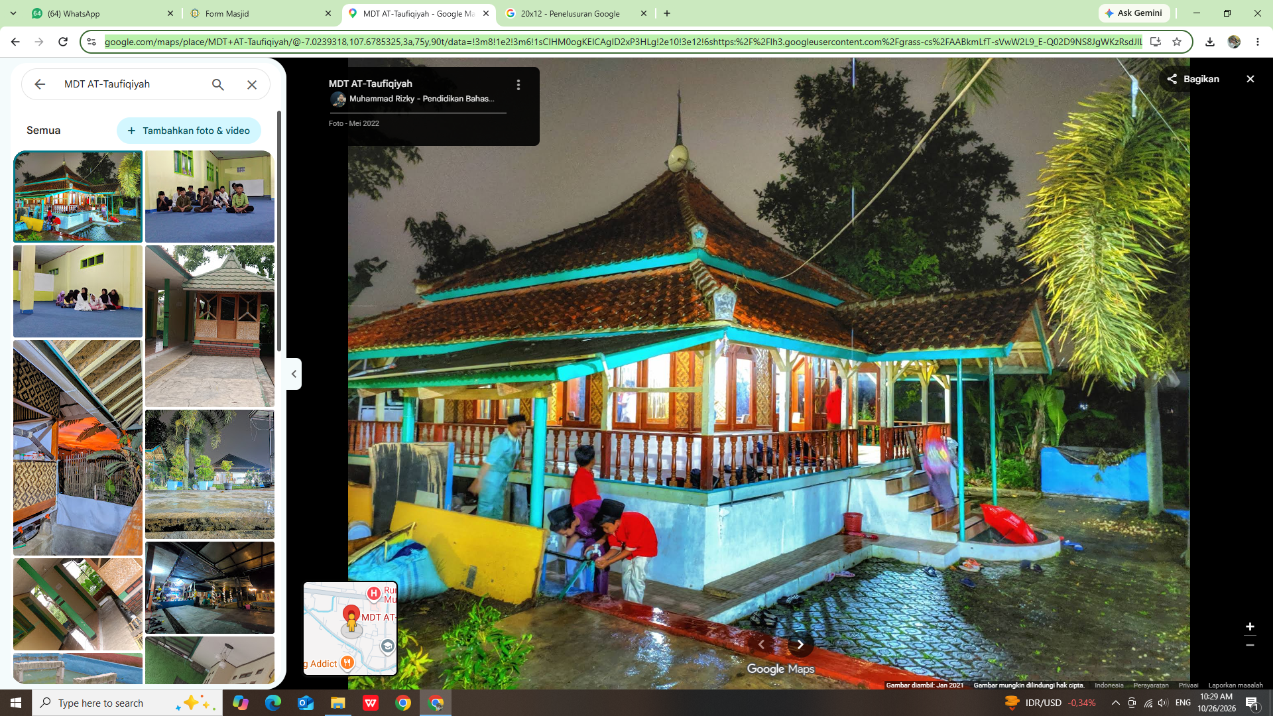
Task: Open the Persyaratan terms link
Action: pyautogui.click(x=1150, y=686)
